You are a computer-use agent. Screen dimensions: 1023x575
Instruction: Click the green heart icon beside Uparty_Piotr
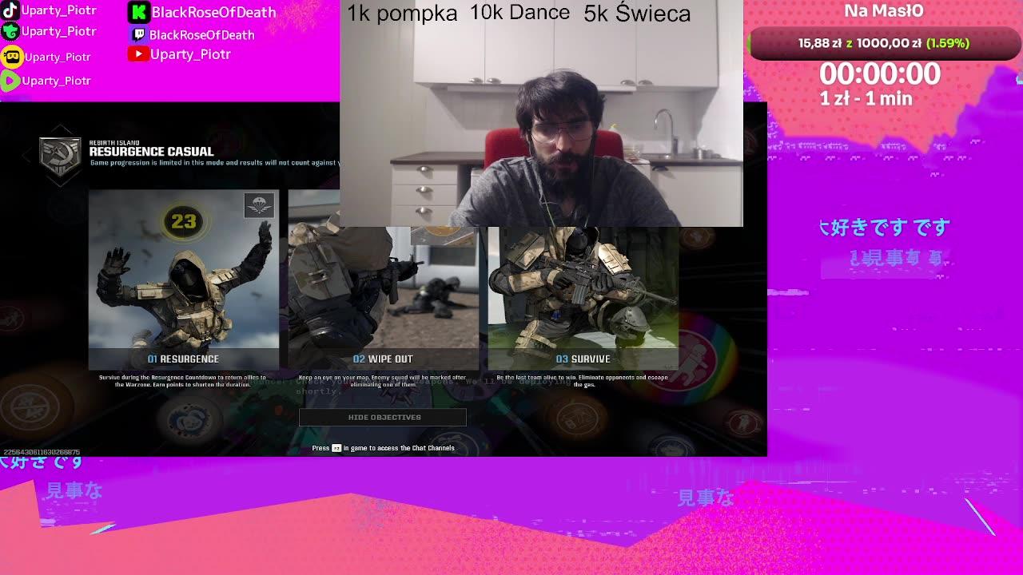[10, 32]
